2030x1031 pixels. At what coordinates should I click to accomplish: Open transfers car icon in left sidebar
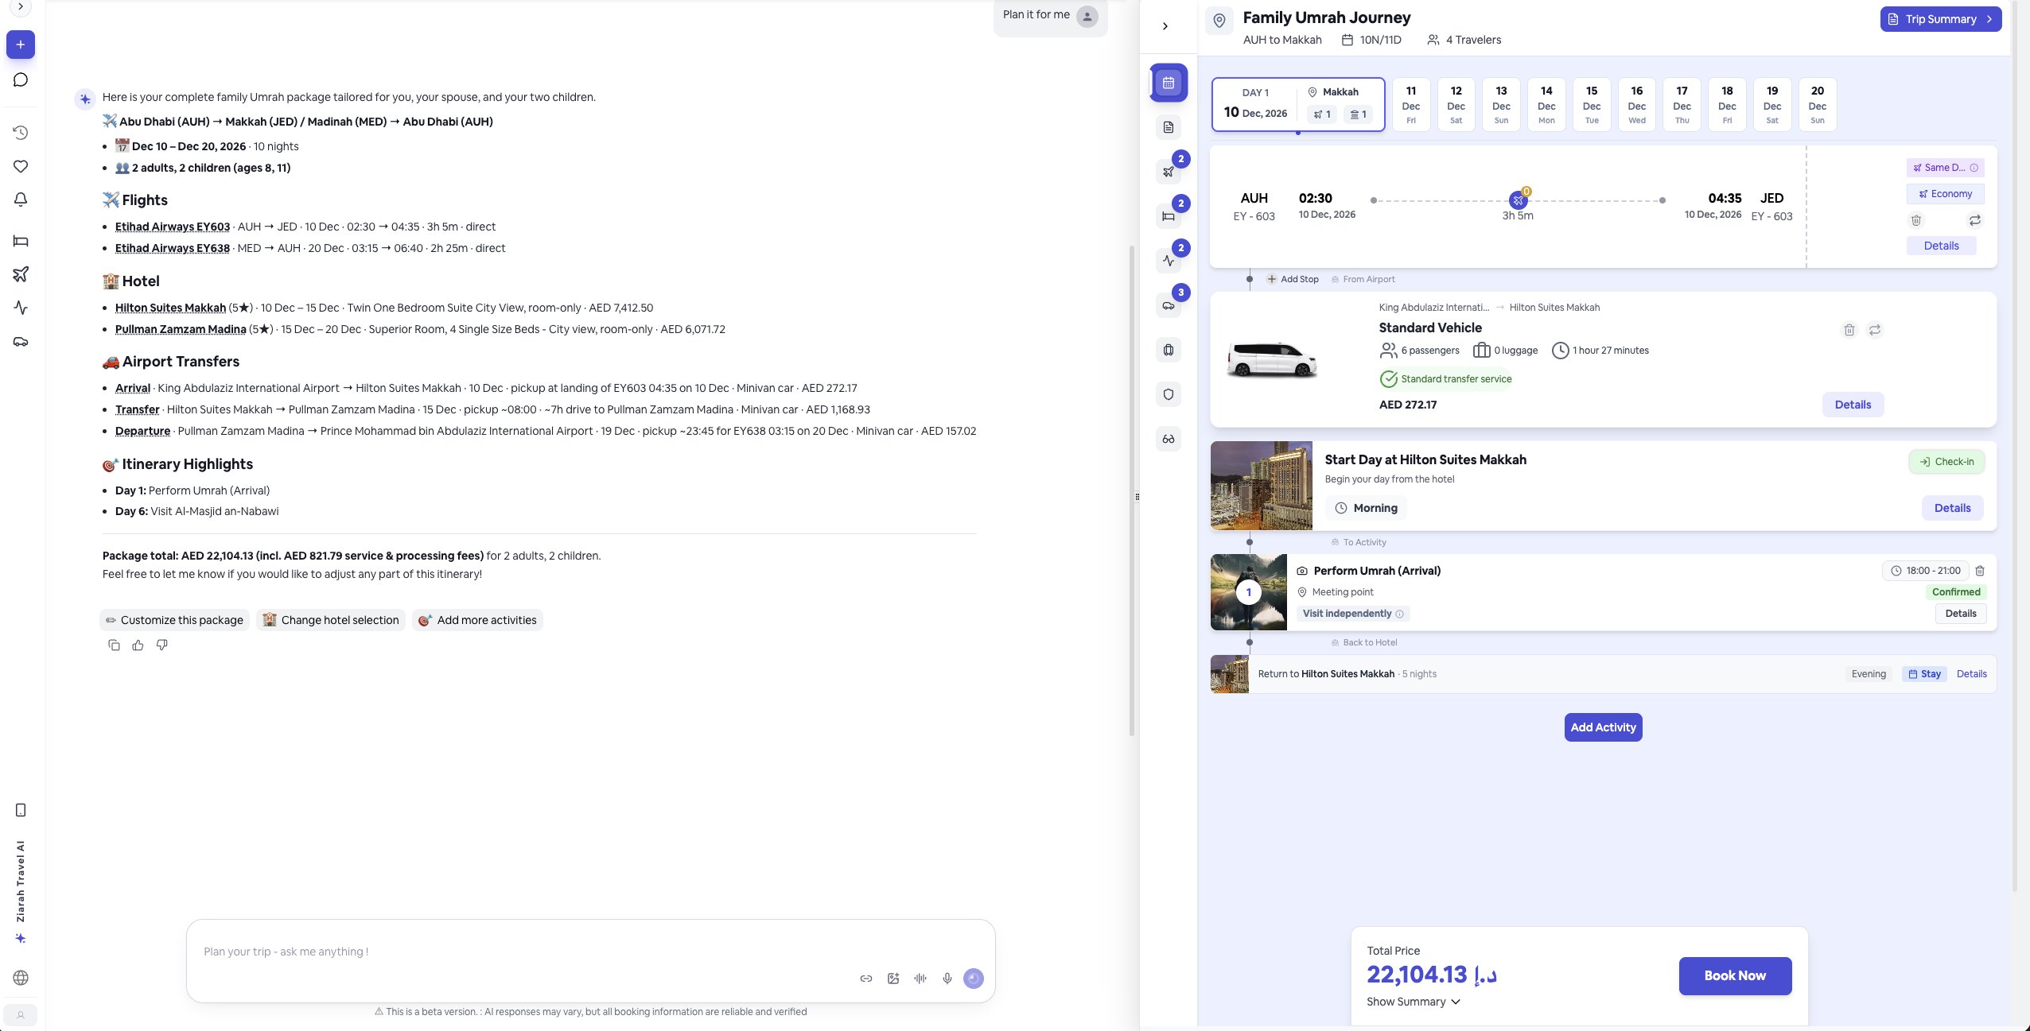[21, 342]
